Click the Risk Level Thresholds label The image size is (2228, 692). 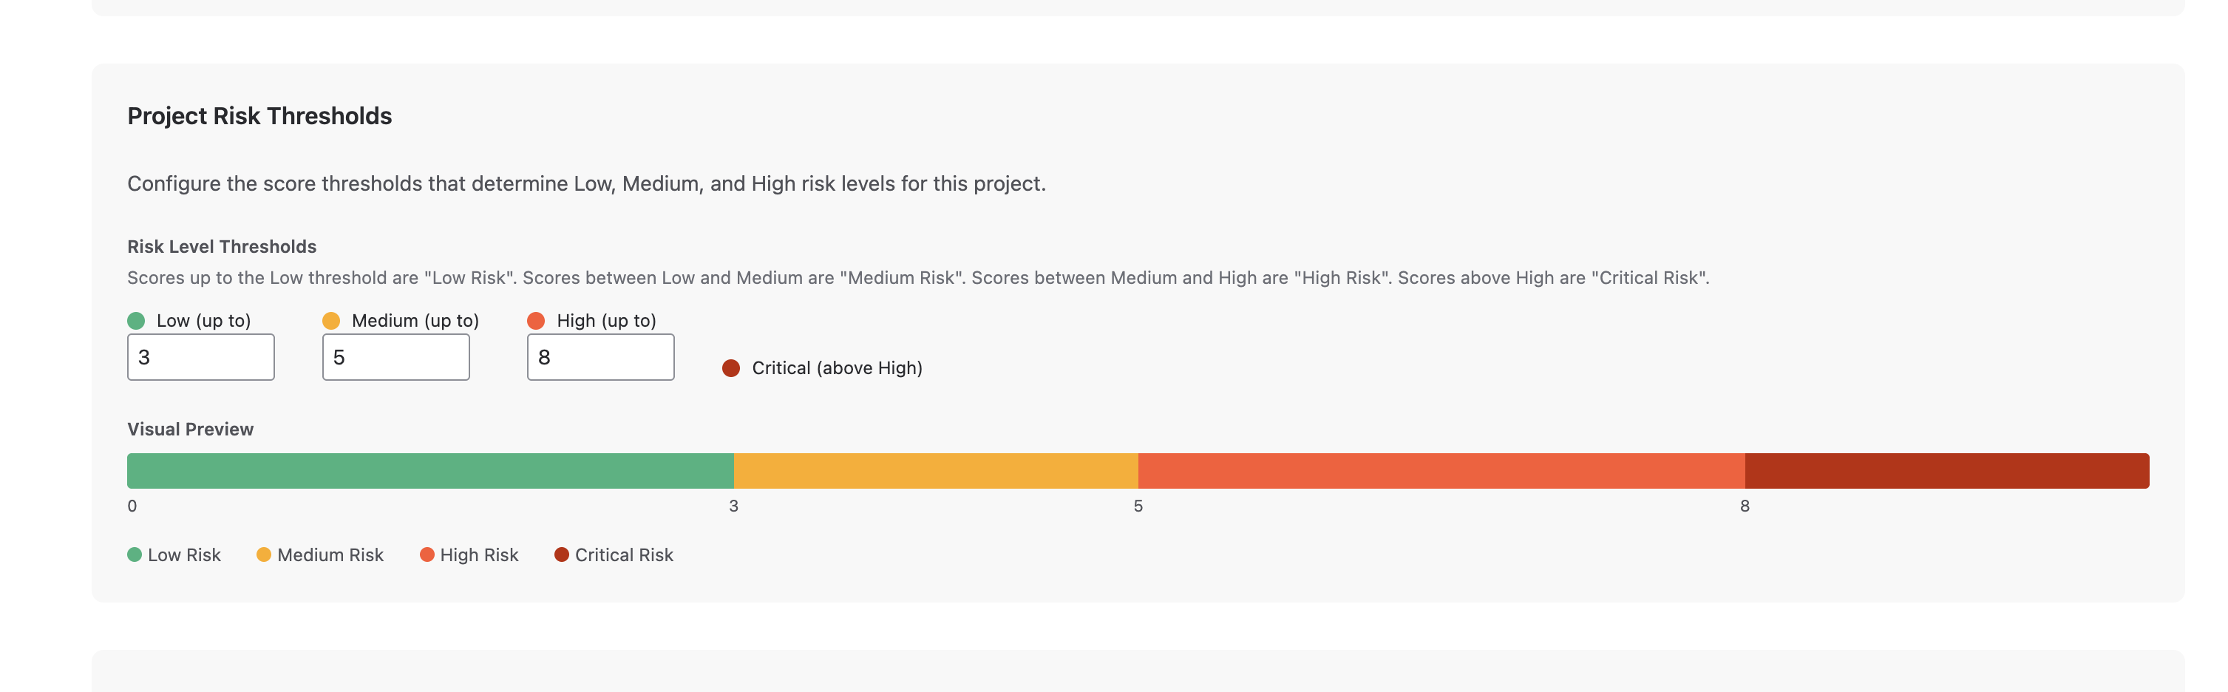(222, 245)
